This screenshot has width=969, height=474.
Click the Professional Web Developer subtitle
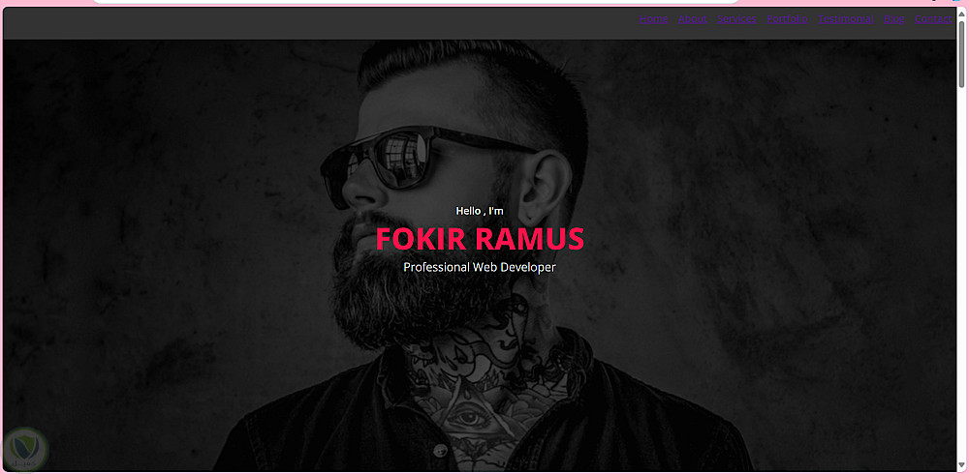tap(480, 267)
